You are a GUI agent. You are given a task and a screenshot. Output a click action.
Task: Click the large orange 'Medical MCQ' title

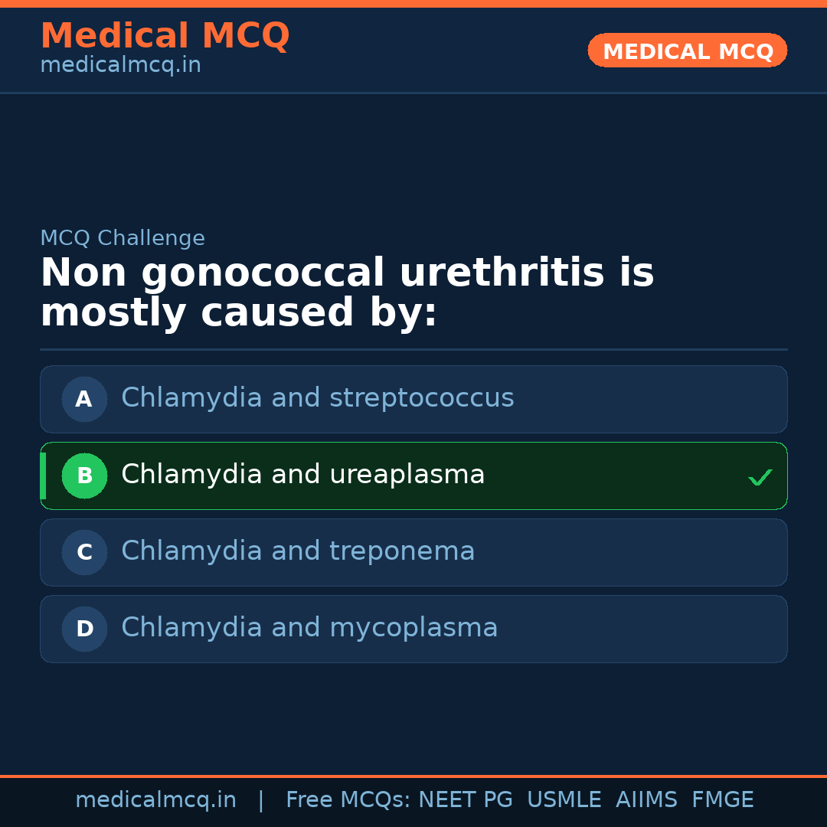[165, 36]
